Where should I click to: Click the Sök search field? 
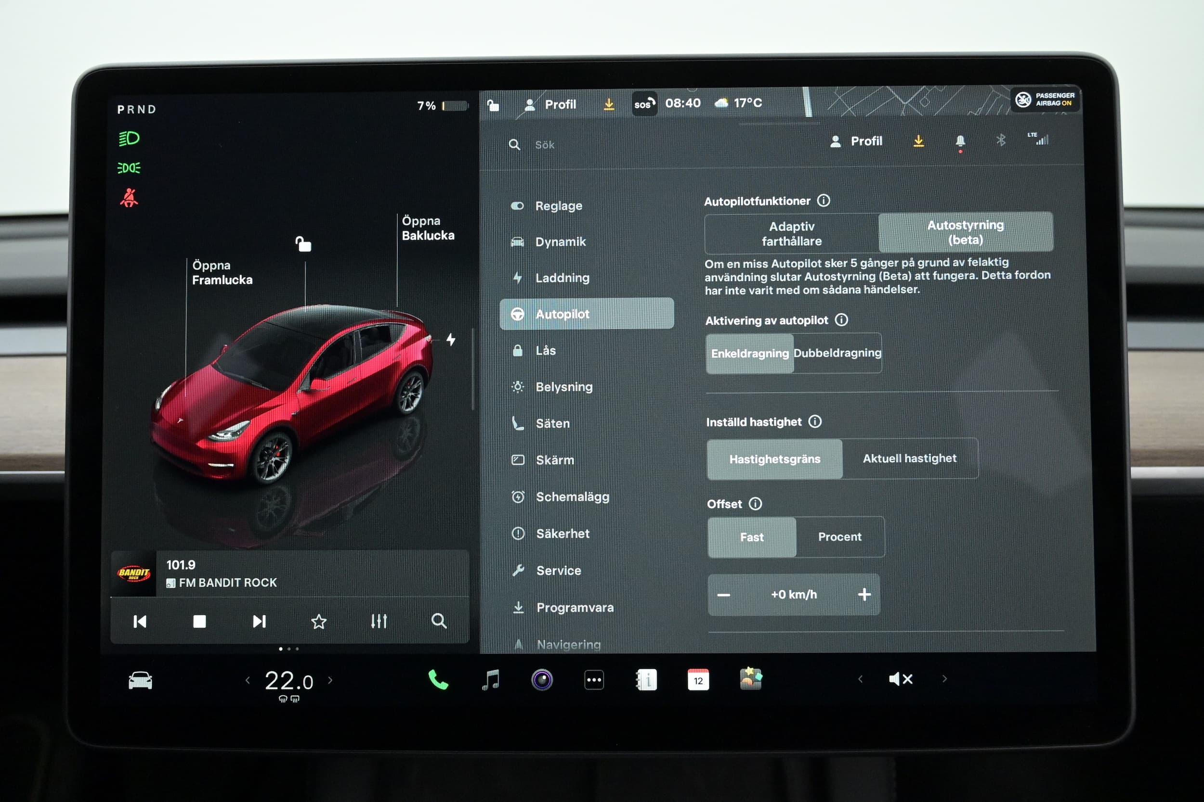pyautogui.click(x=545, y=145)
